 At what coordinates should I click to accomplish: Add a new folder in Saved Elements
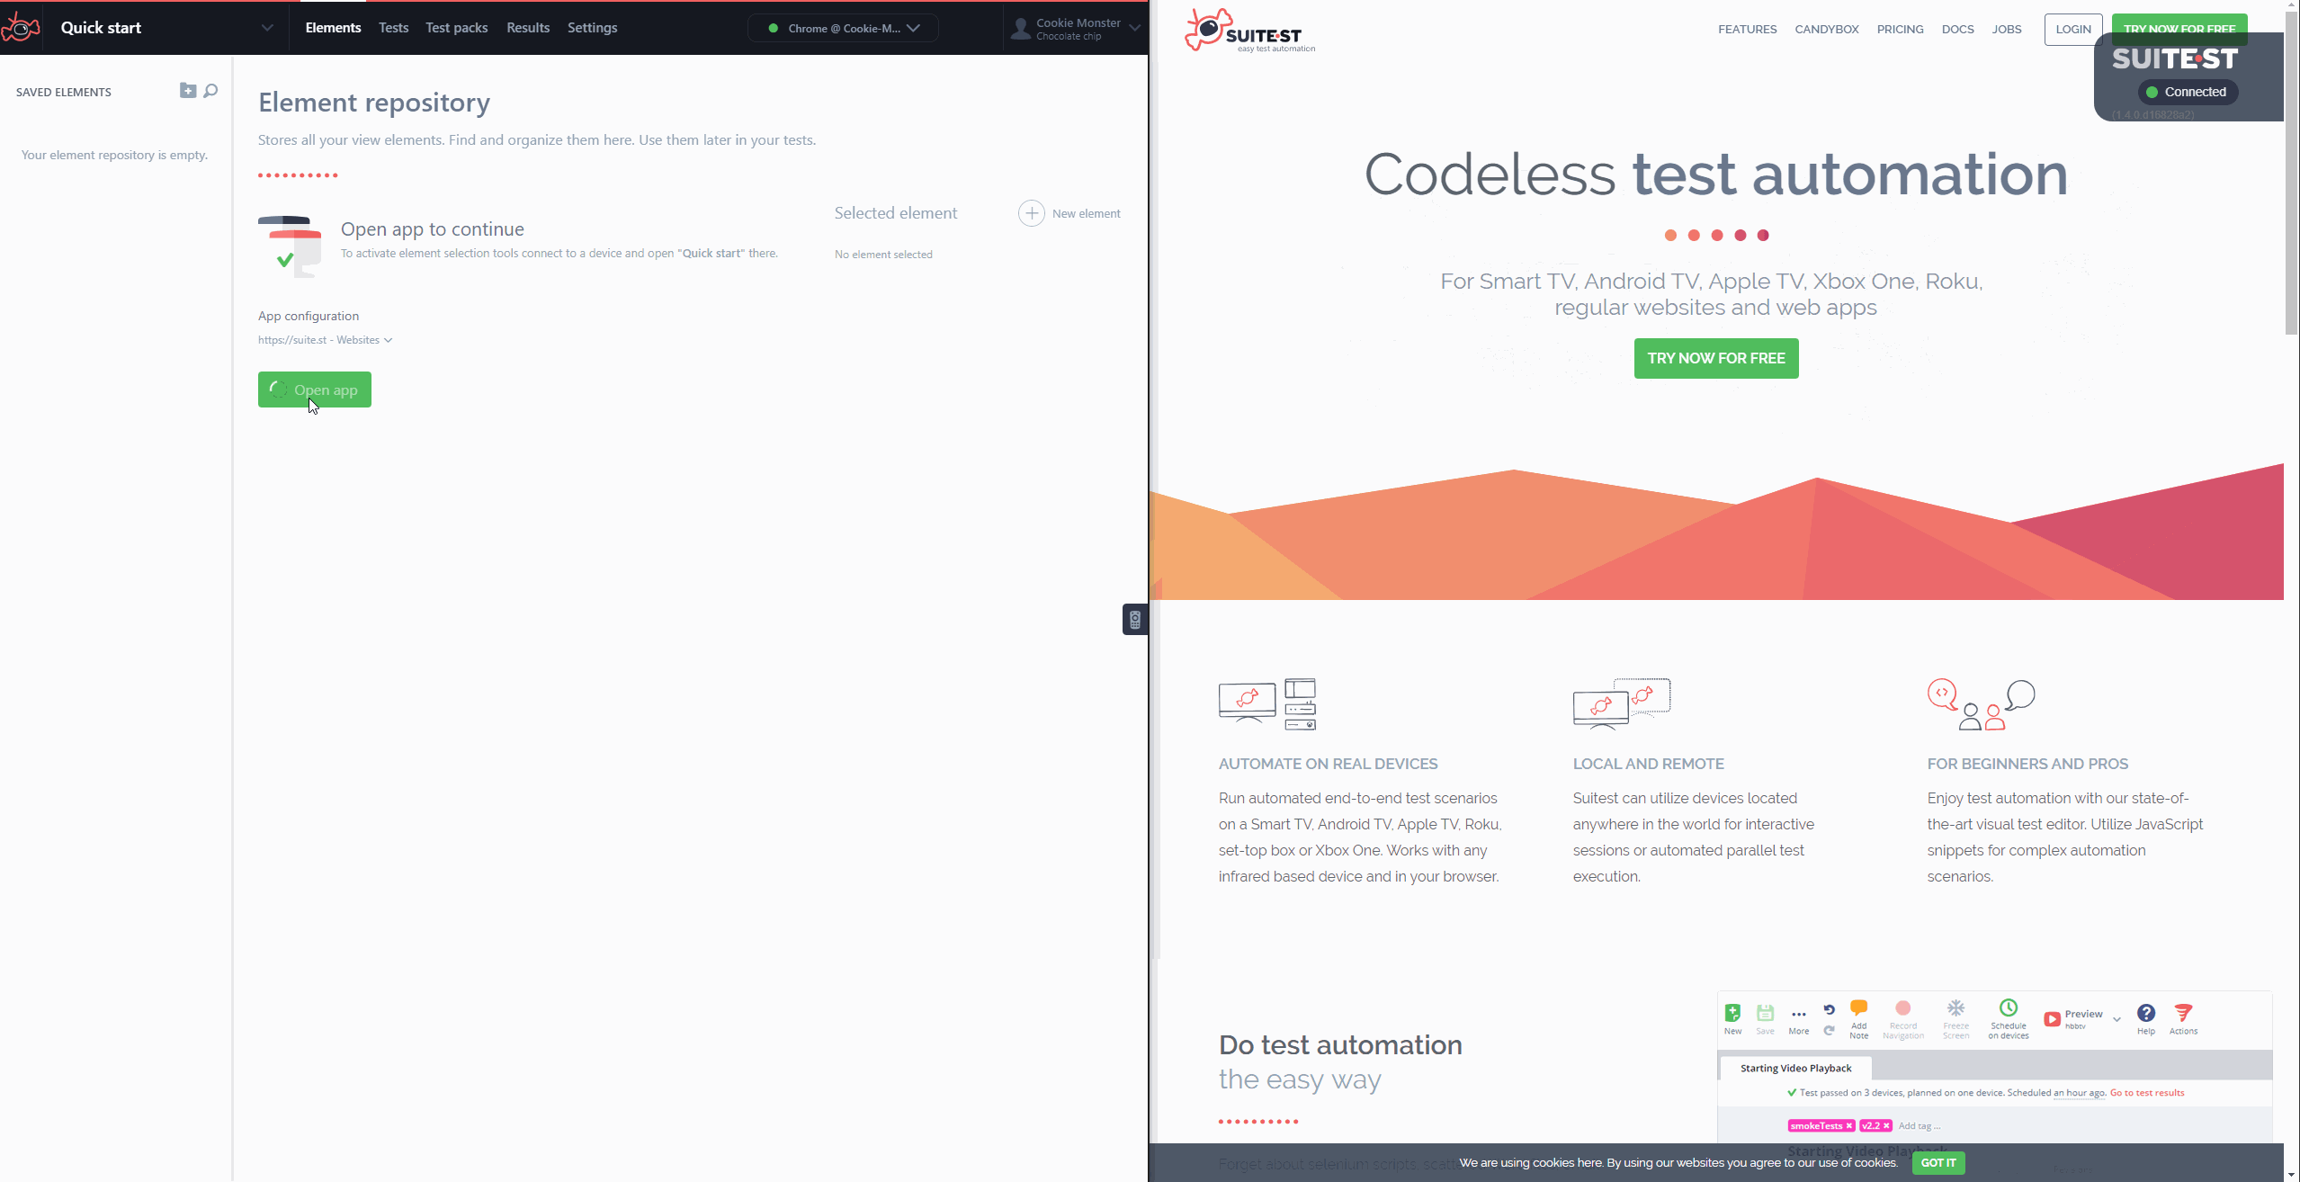188,90
